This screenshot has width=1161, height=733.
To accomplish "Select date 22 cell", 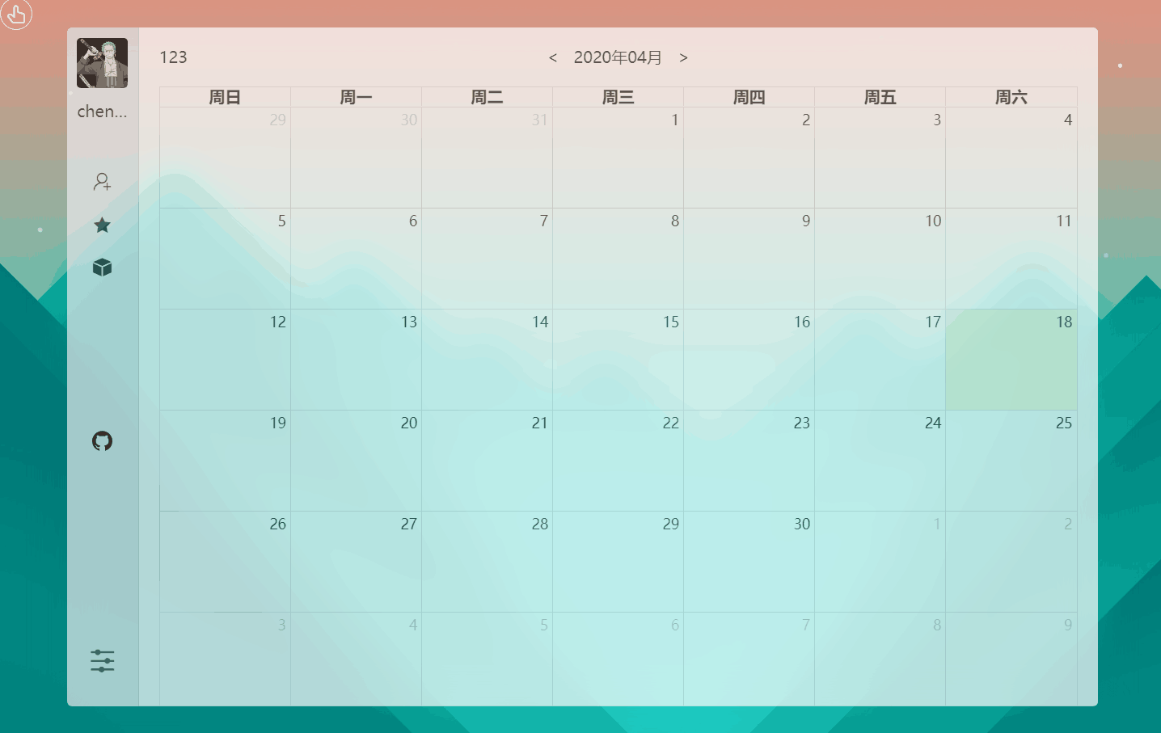I will 618,461.
